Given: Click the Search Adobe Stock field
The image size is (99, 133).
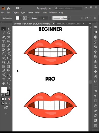Looking at the screenshot, I should 68,8.
